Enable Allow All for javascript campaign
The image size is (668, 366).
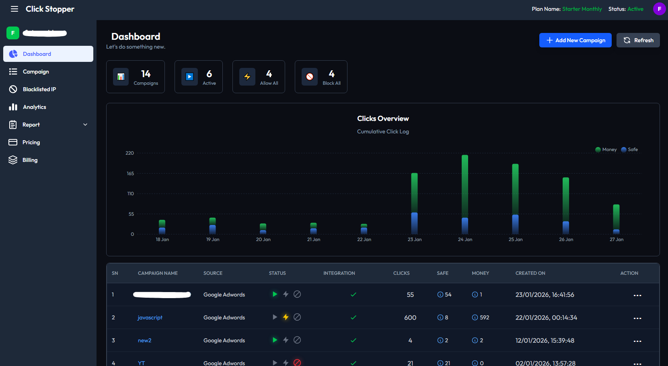click(x=286, y=317)
